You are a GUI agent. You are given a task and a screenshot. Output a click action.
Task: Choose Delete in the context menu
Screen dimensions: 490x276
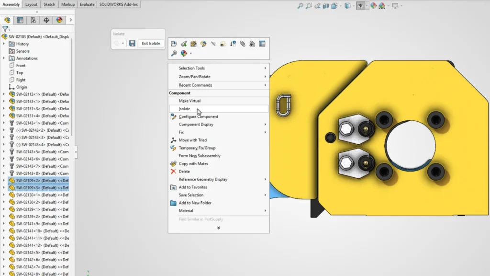point(184,172)
